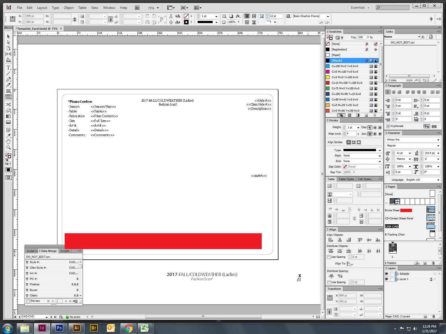Open the Object menu
This screenshot has height=334, width=446.
(69, 8)
